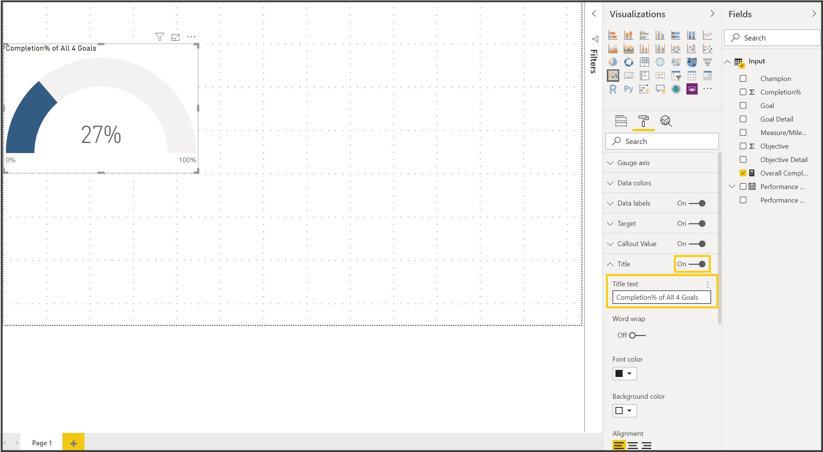The height and width of the screenshot is (452, 823).
Task: Choose the scatter chart visual
Action: 708,49
